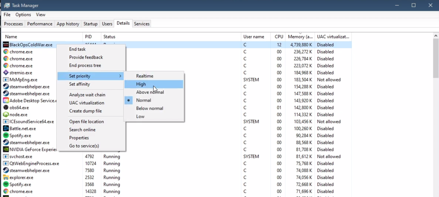Click the BlackOpsColdWar.exe process icon
The height and width of the screenshot is (197, 439).
[x=6, y=45]
